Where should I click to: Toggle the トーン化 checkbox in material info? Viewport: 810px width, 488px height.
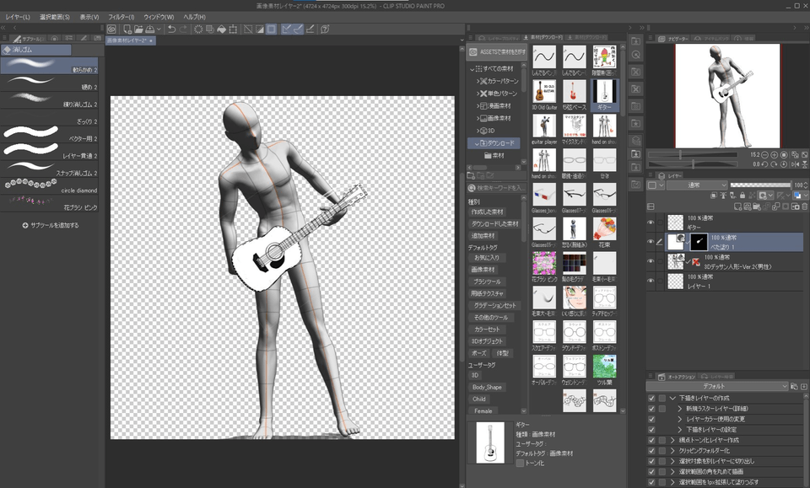pos(521,464)
